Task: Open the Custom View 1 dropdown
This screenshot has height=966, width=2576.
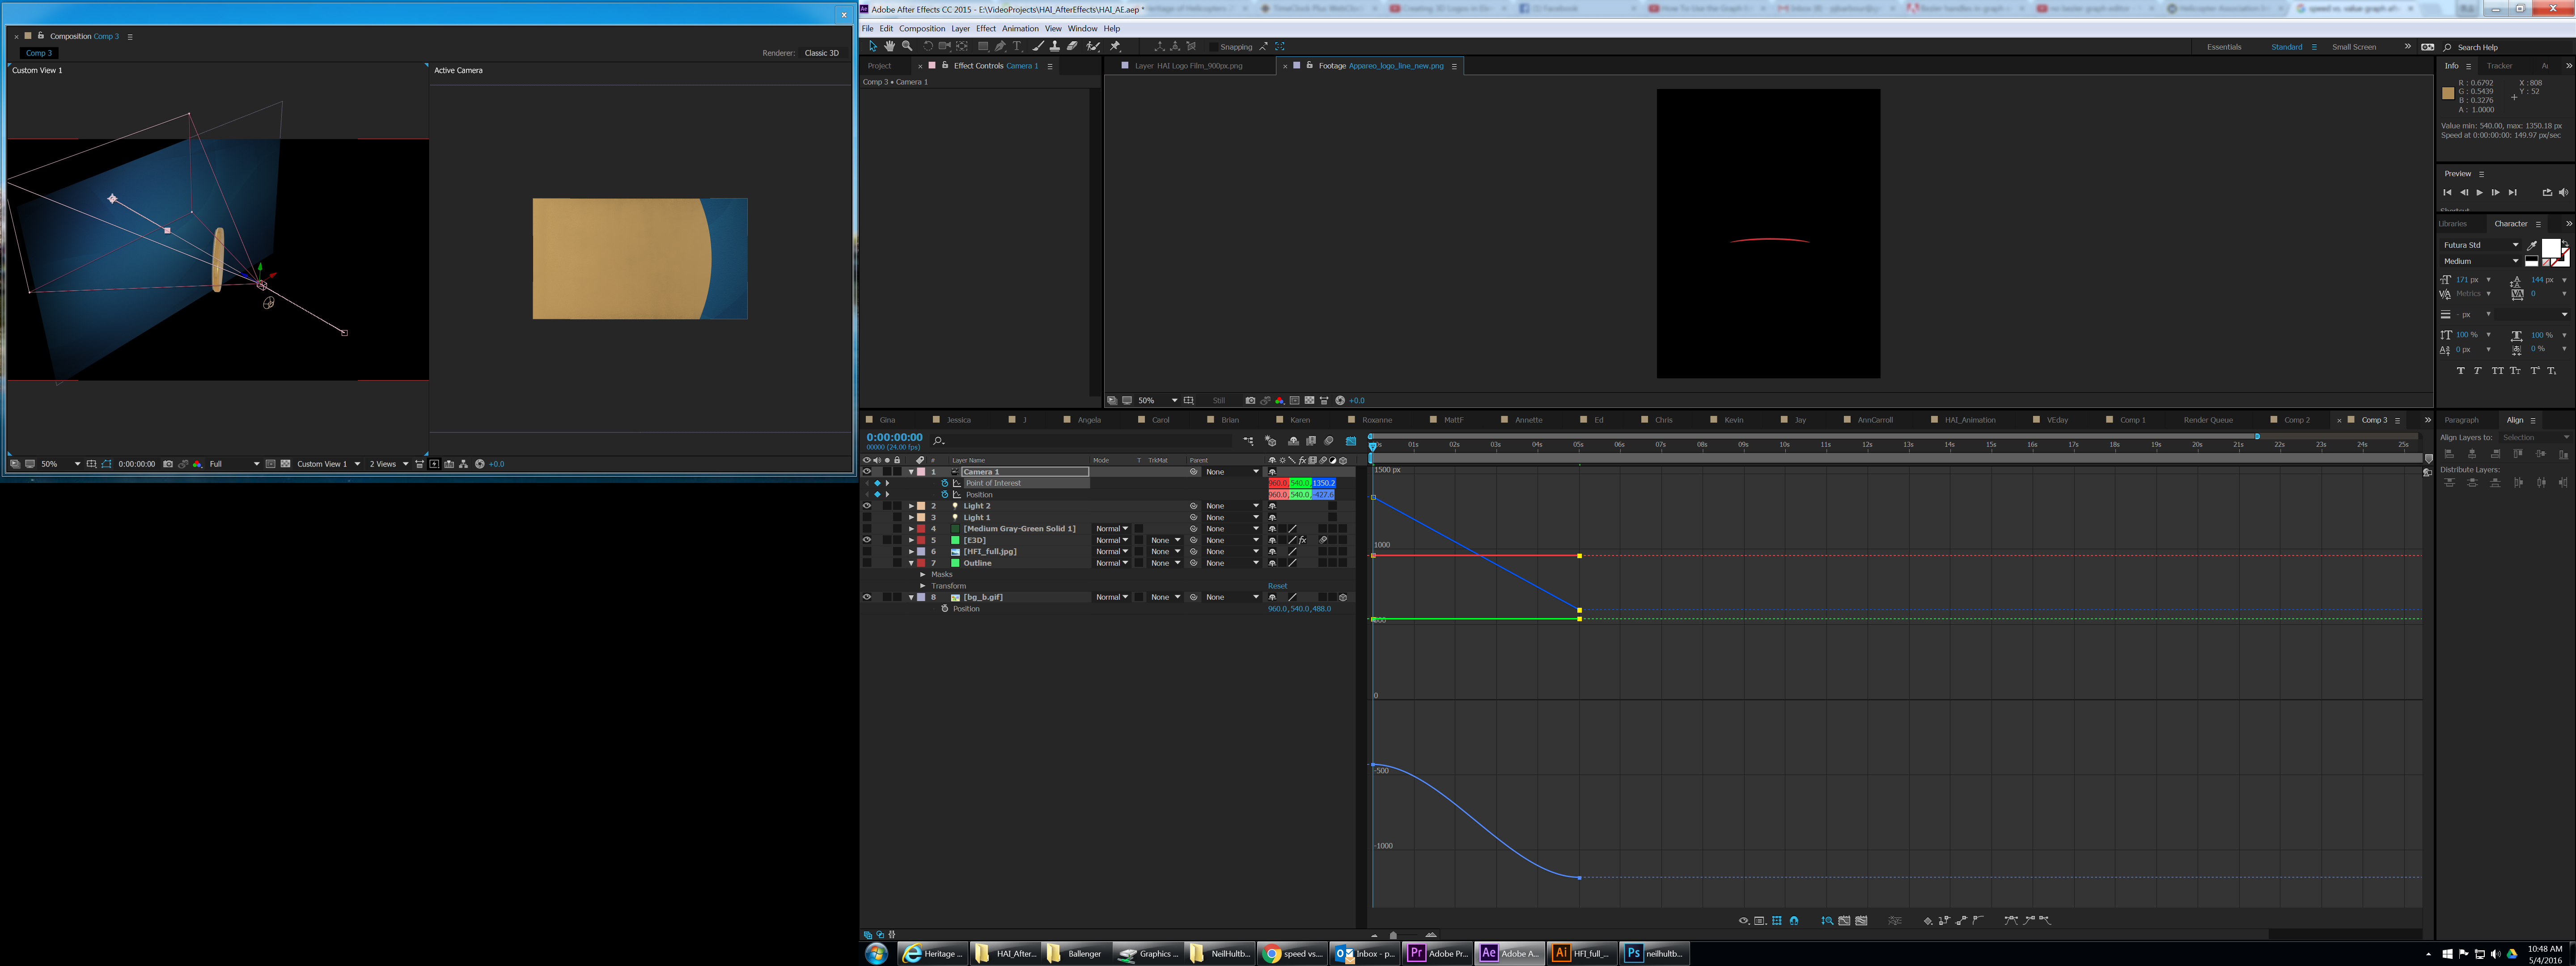Action: point(328,464)
